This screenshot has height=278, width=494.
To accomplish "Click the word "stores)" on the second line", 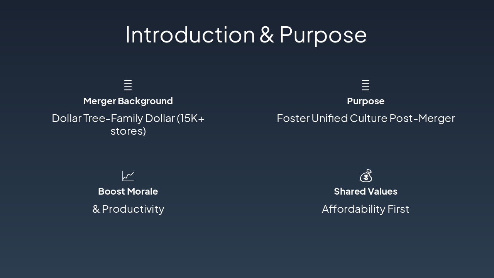I will (128, 131).
